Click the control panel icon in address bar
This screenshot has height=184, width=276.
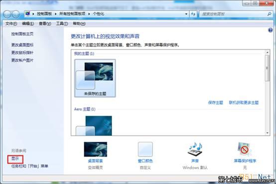pos(27,13)
